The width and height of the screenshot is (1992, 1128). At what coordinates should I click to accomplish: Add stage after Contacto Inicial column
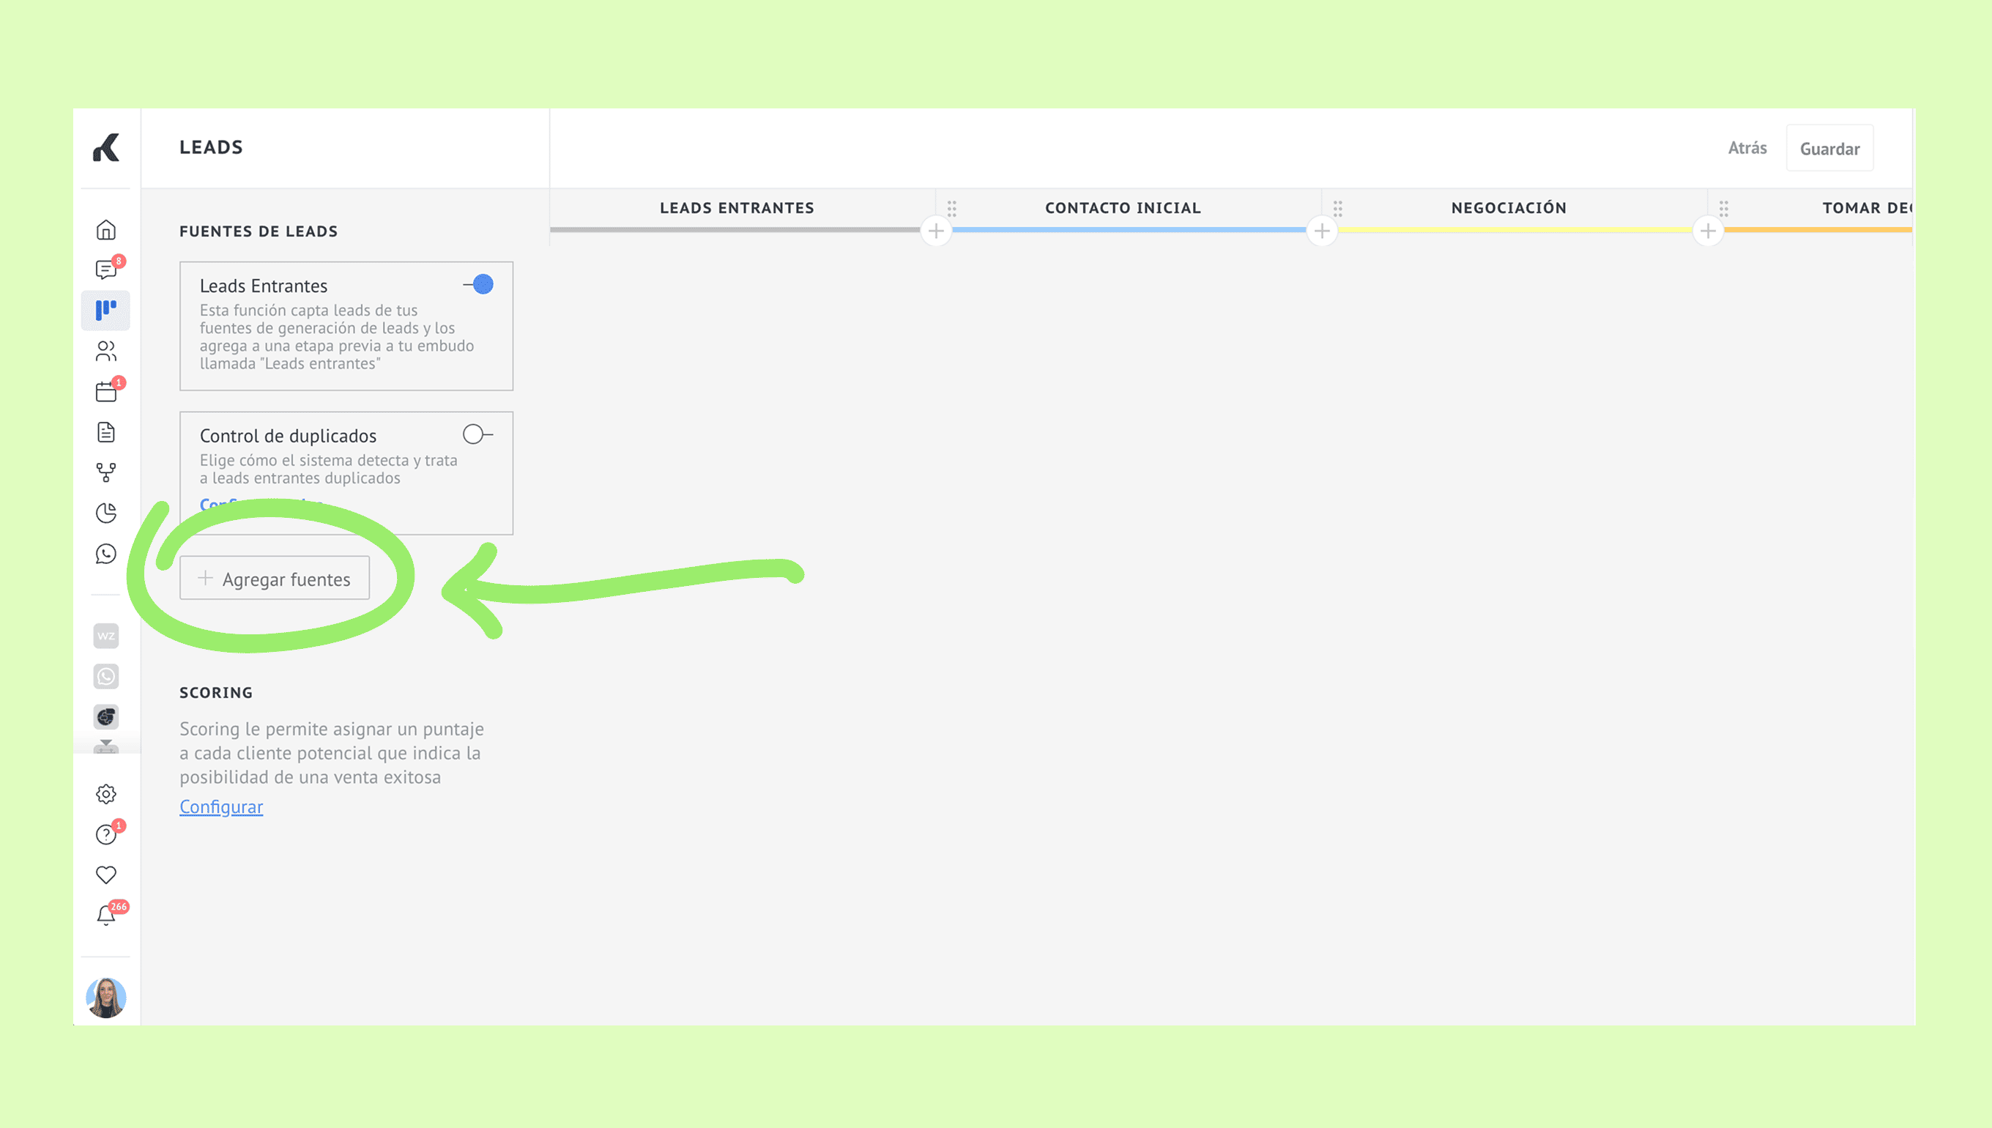(x=1321, y=231)
